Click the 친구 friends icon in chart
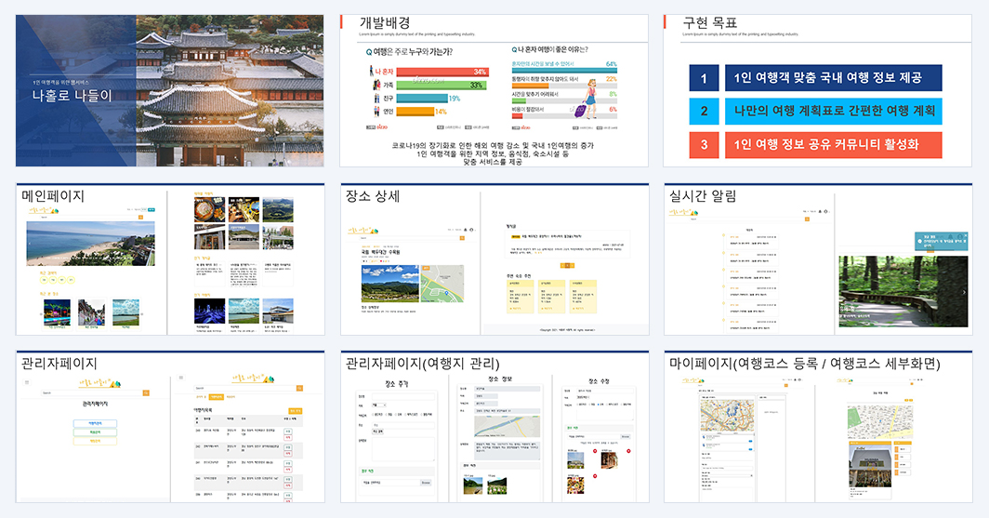 click(376, 99)
